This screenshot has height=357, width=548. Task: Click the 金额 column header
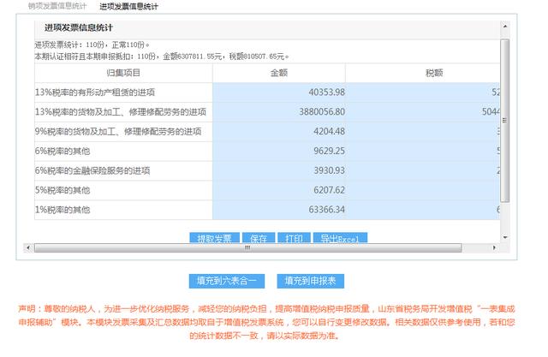pyautogui.click(x=279, y=73)
